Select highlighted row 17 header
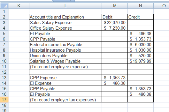This screenshot has width=169, height=112. click(x=4, y=100)
